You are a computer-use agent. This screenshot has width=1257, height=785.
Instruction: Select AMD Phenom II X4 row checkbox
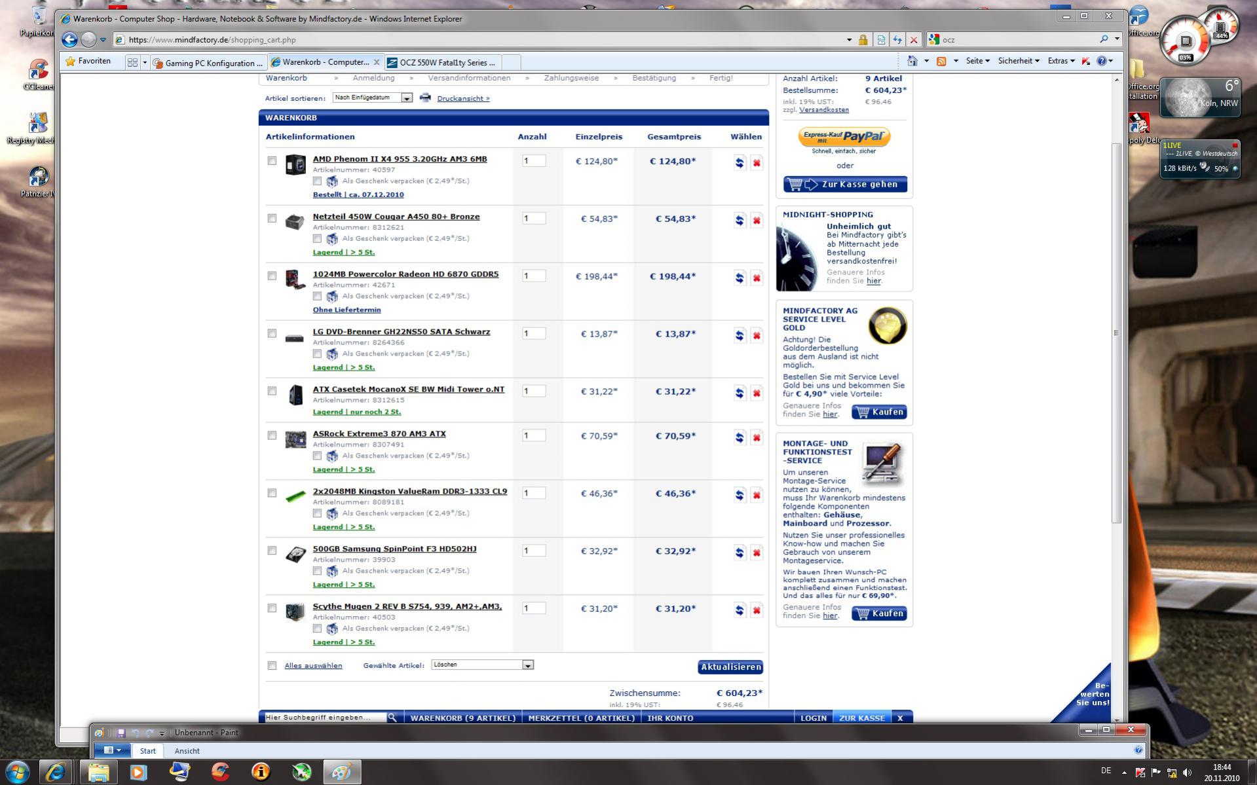tap(272, 160)
